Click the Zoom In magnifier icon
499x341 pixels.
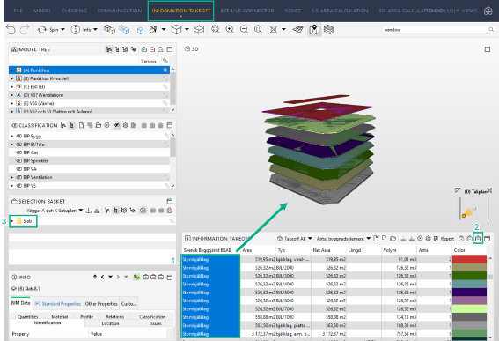click(x=230, y=30)
